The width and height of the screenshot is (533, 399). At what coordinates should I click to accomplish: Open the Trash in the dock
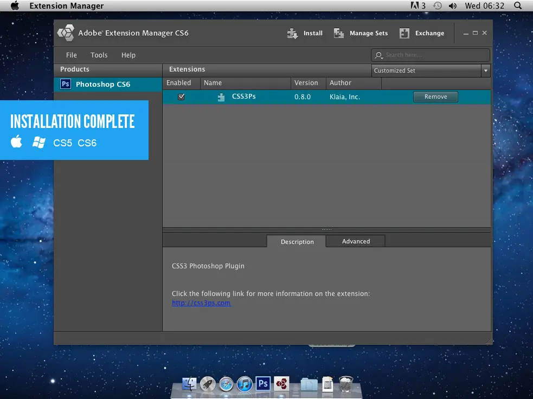346,384
